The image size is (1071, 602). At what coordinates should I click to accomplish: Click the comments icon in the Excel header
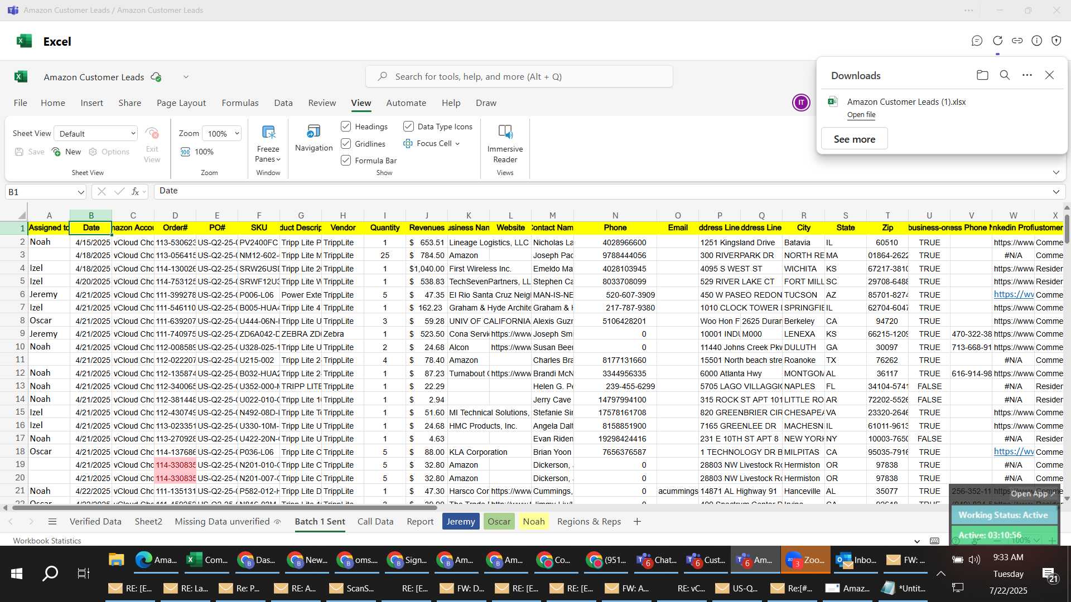pyautogui.click(x=977, y=41)
